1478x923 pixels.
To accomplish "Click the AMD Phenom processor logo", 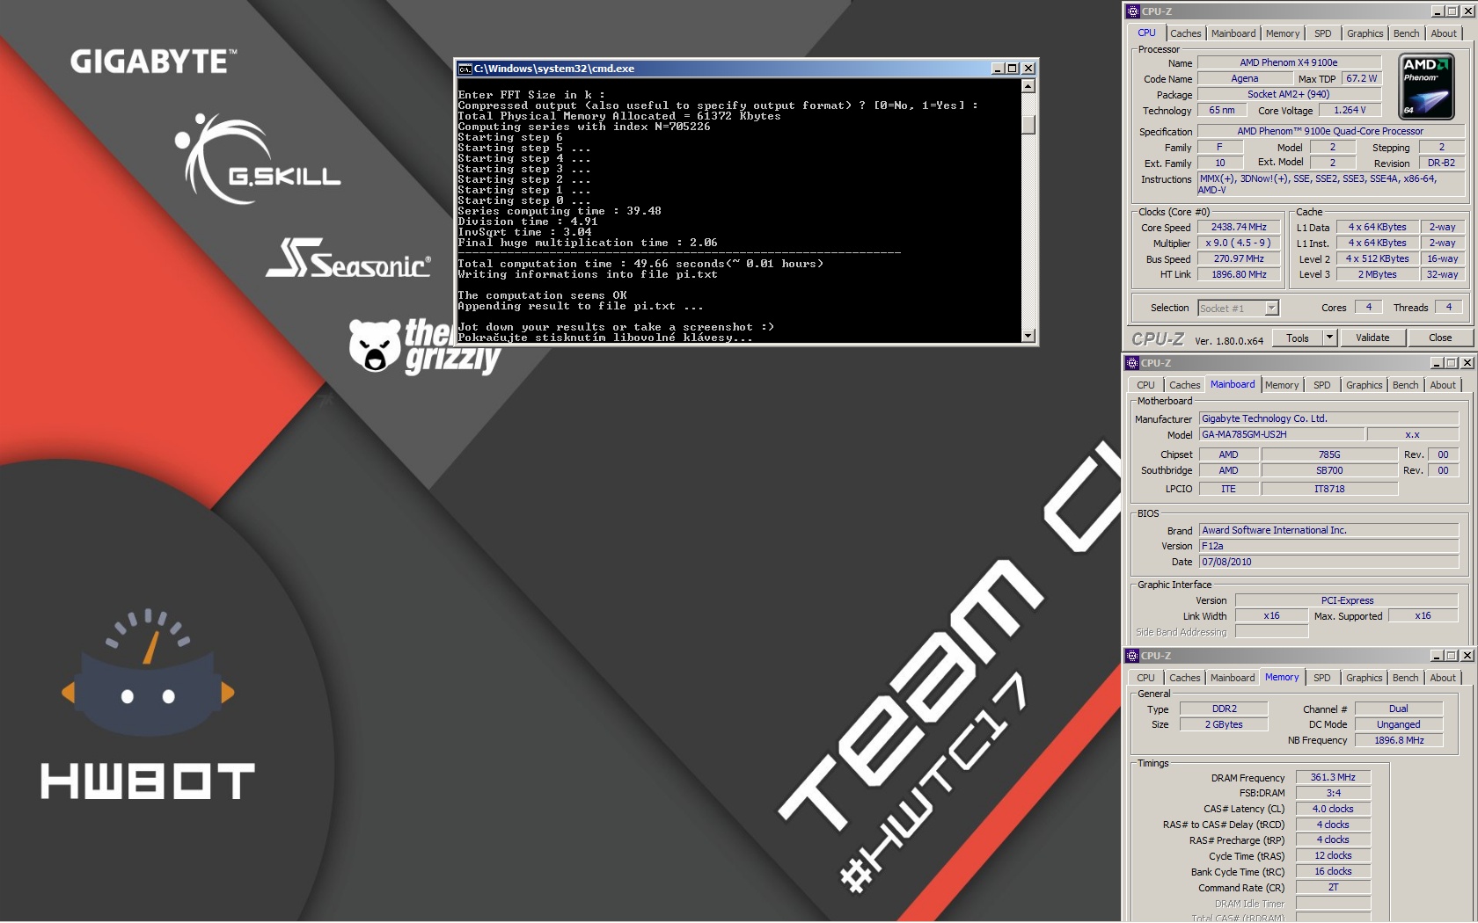I will (1426, 86).
